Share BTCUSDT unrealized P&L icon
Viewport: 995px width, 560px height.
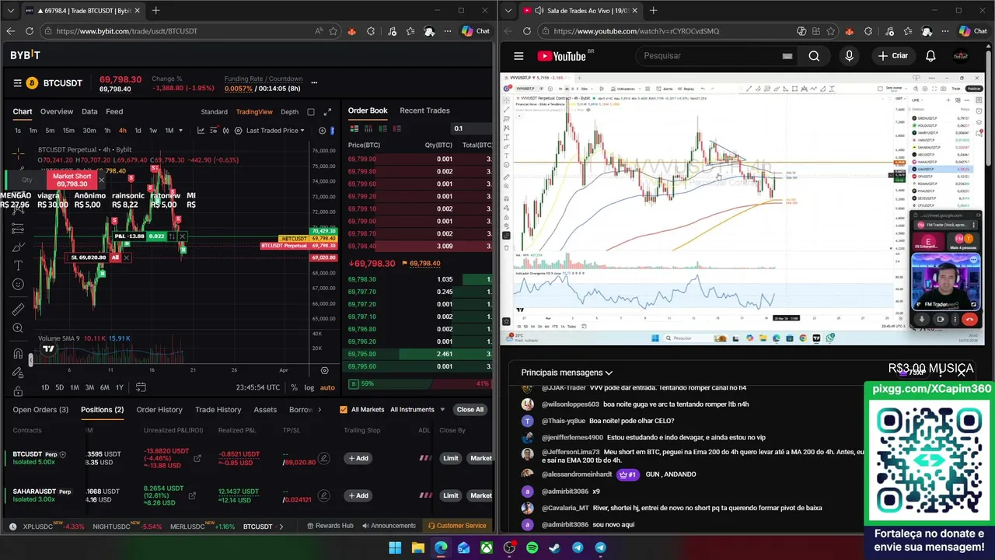[197, 458]
